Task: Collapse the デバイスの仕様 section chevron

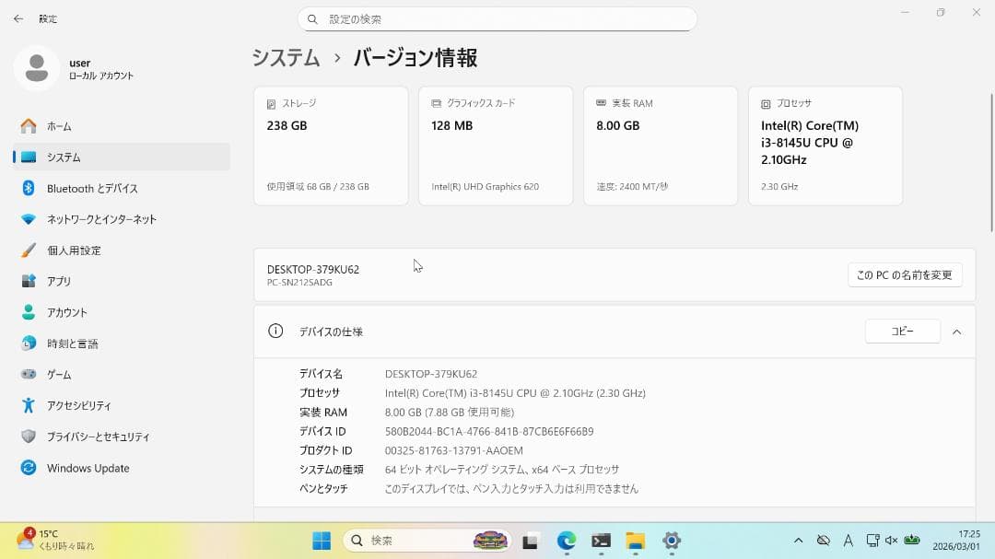Action: pyautogui.click(x=956, y=332)
